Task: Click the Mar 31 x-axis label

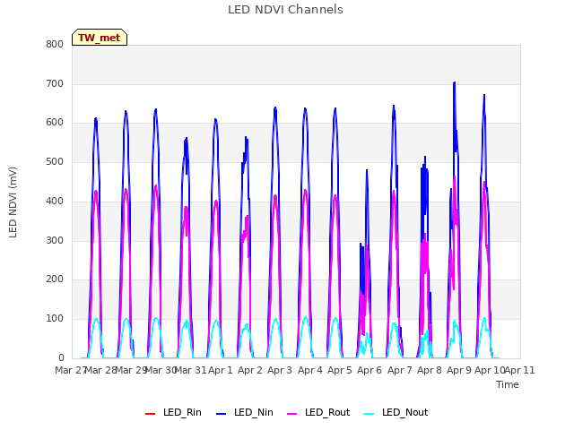Action: pos(191,370)
